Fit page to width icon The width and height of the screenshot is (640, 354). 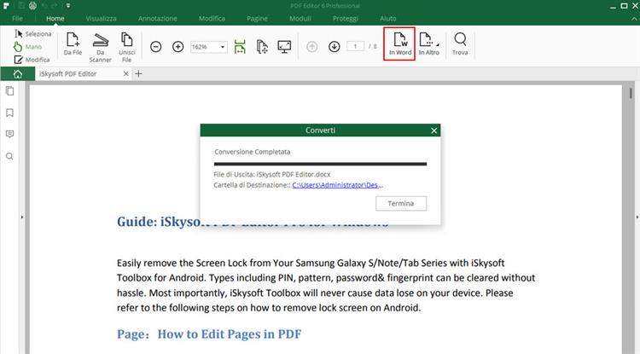pyautogui.click(x=240, y=47)
